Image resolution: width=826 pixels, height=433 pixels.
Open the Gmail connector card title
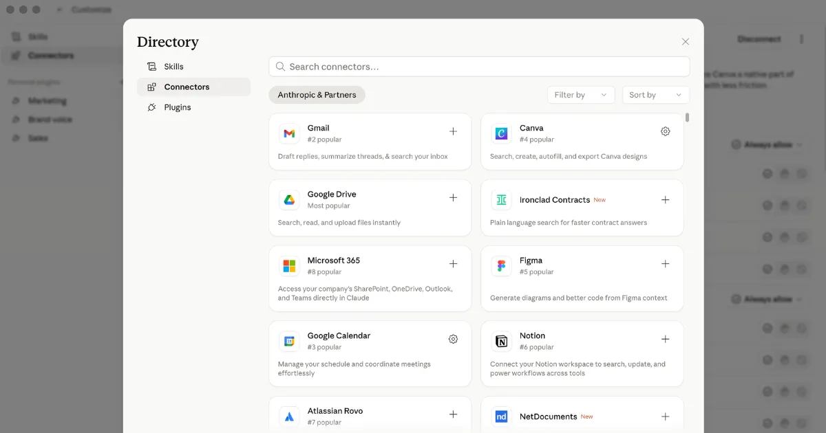click(x=318, y=128)
